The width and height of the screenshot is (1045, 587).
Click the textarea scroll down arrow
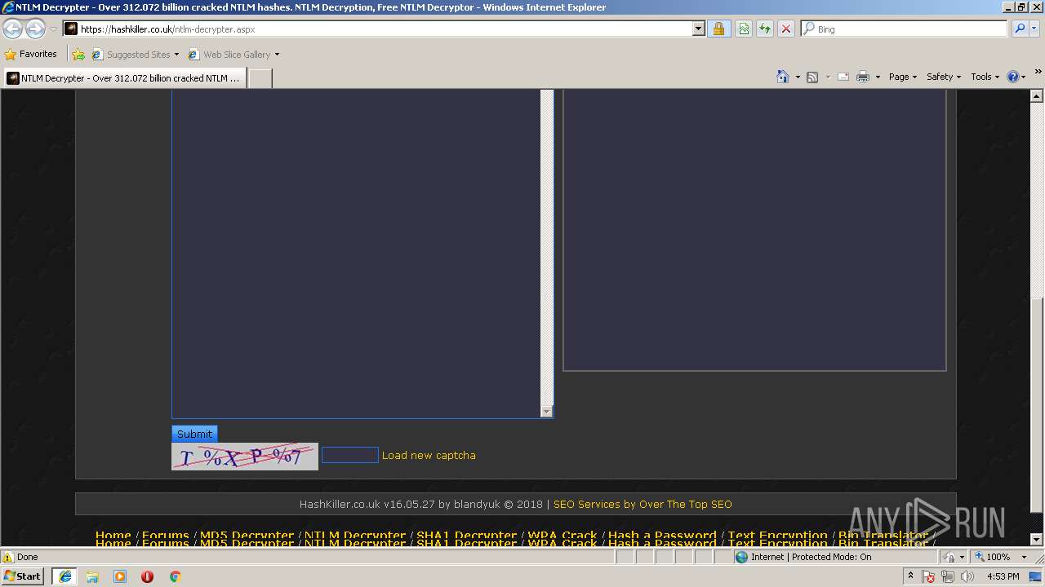(547, 412)
